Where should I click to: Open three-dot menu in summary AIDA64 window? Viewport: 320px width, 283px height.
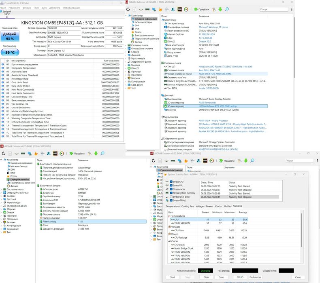click(292, 9)
